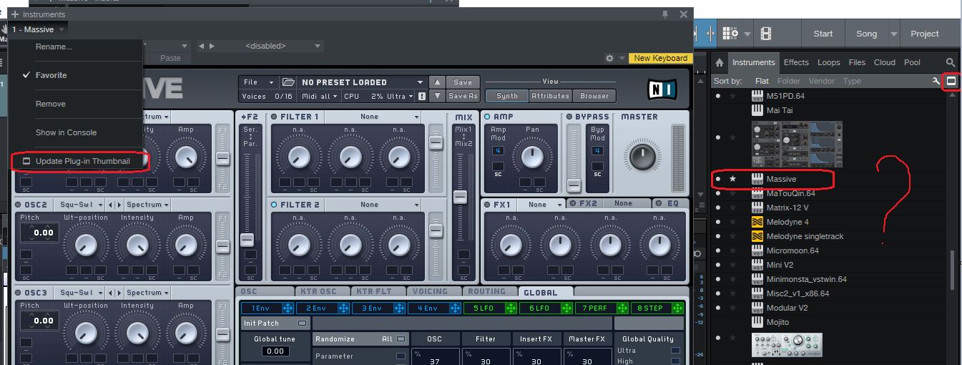Click the Mai Tai instrument icon
The image size is (962, 365).
coord(757,110)
